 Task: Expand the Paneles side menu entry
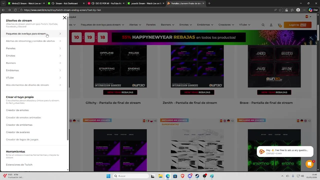coord(33,48)
